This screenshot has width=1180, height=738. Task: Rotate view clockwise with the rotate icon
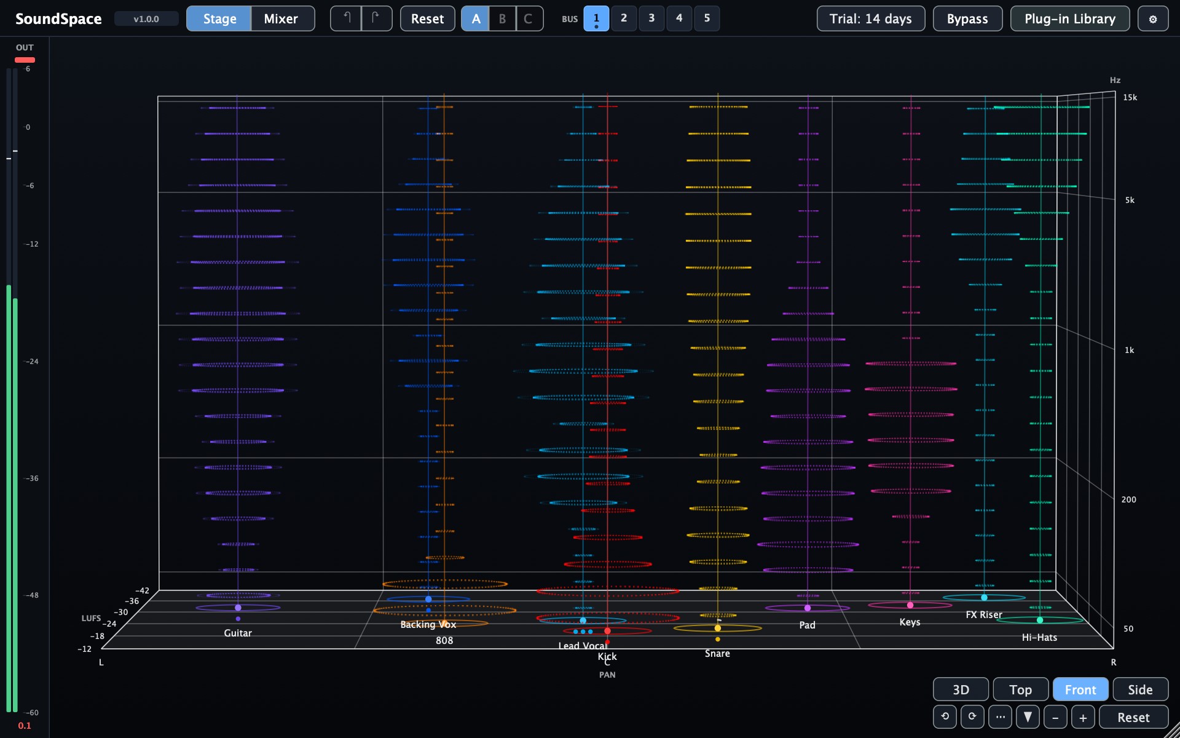(x=972, y=717)
